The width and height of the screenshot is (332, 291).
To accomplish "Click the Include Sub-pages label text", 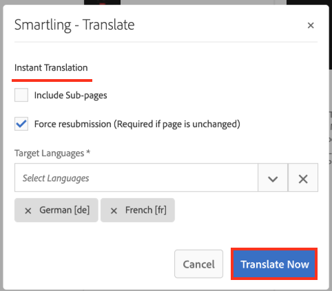I will click(71, 96).
